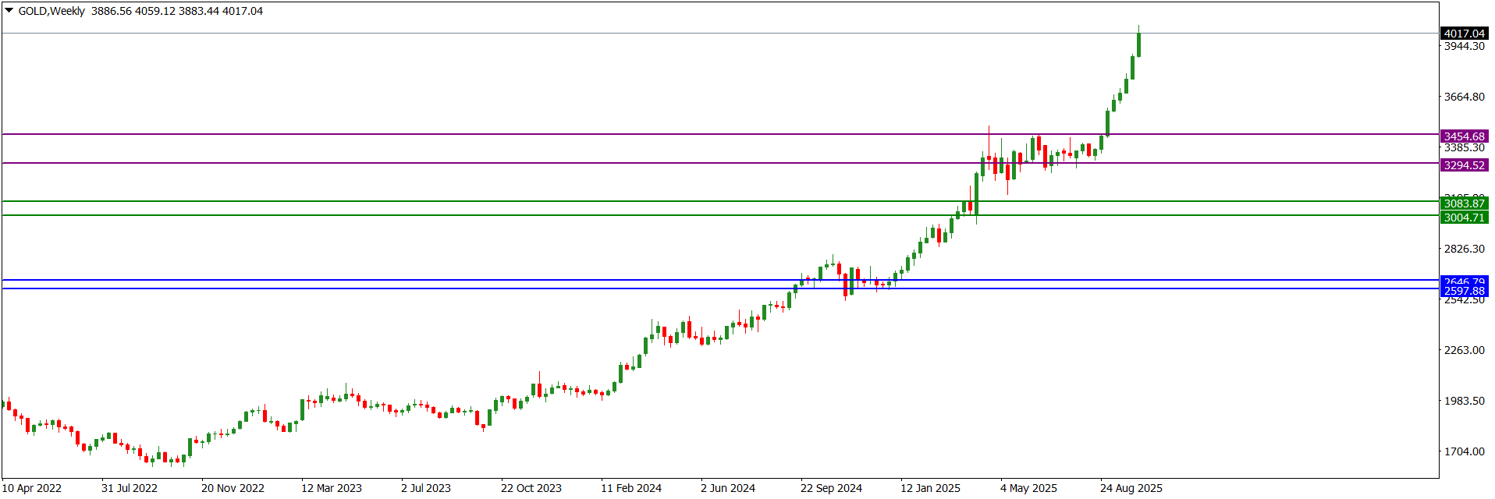
Task: Click the GOLD,Weekly chart title text
Action: click(51, 11)
